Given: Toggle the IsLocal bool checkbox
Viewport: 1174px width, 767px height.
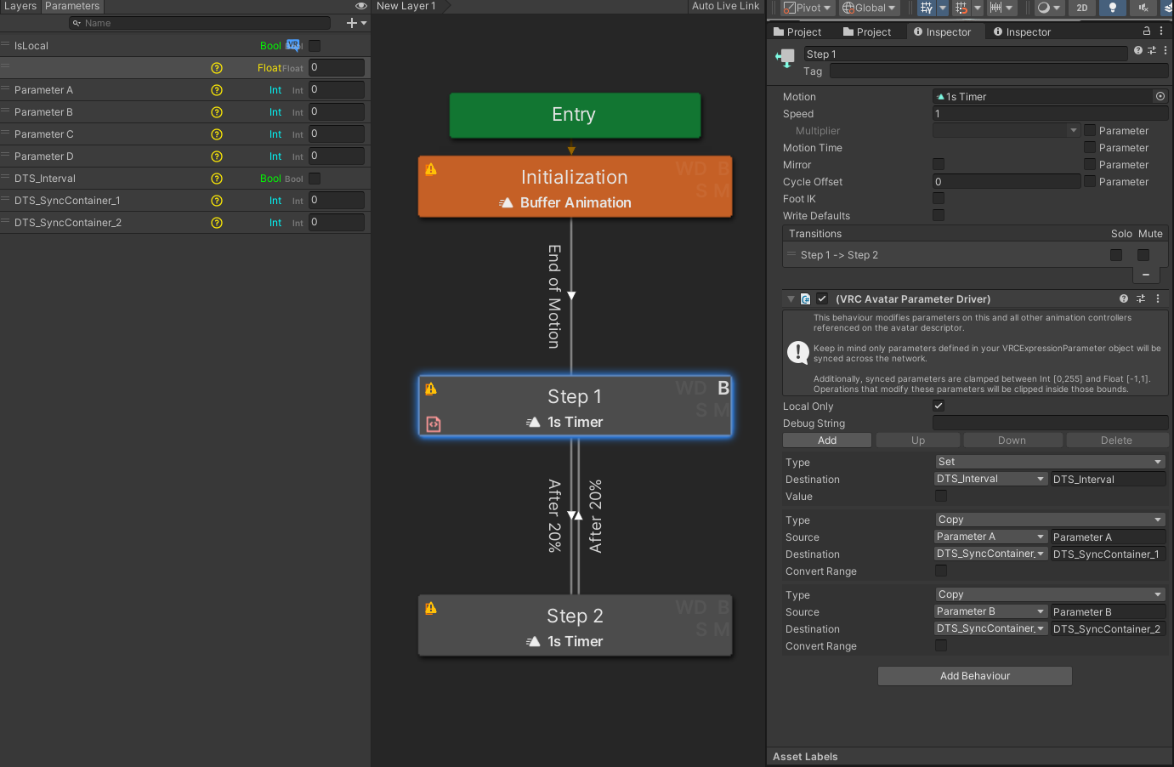Looking at the screenshot, I should pos(315,46).
